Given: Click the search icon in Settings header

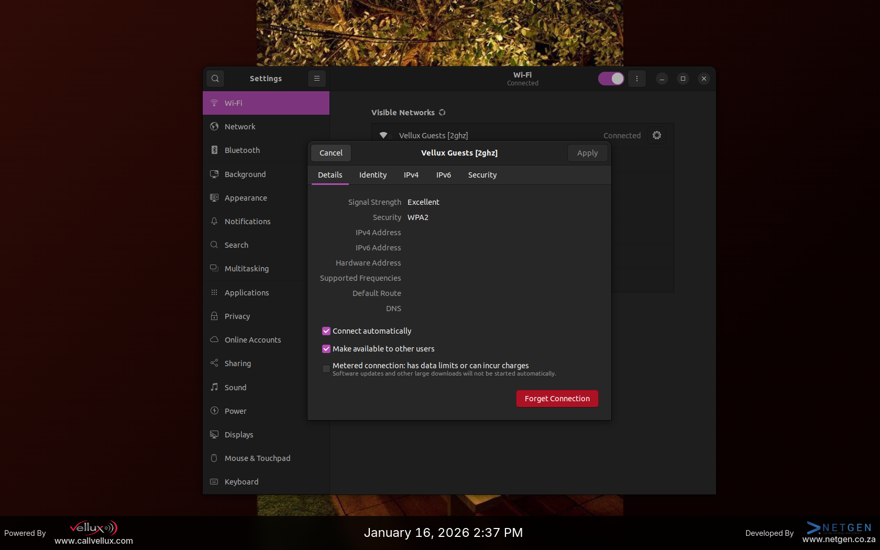Looking at the screenshot, I should [x=215, y=79].
